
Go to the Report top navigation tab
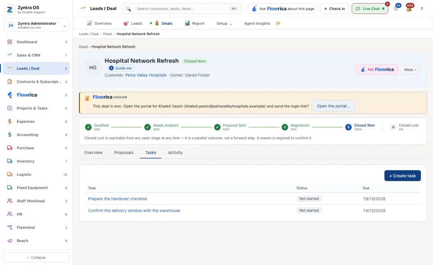[195, 23]
